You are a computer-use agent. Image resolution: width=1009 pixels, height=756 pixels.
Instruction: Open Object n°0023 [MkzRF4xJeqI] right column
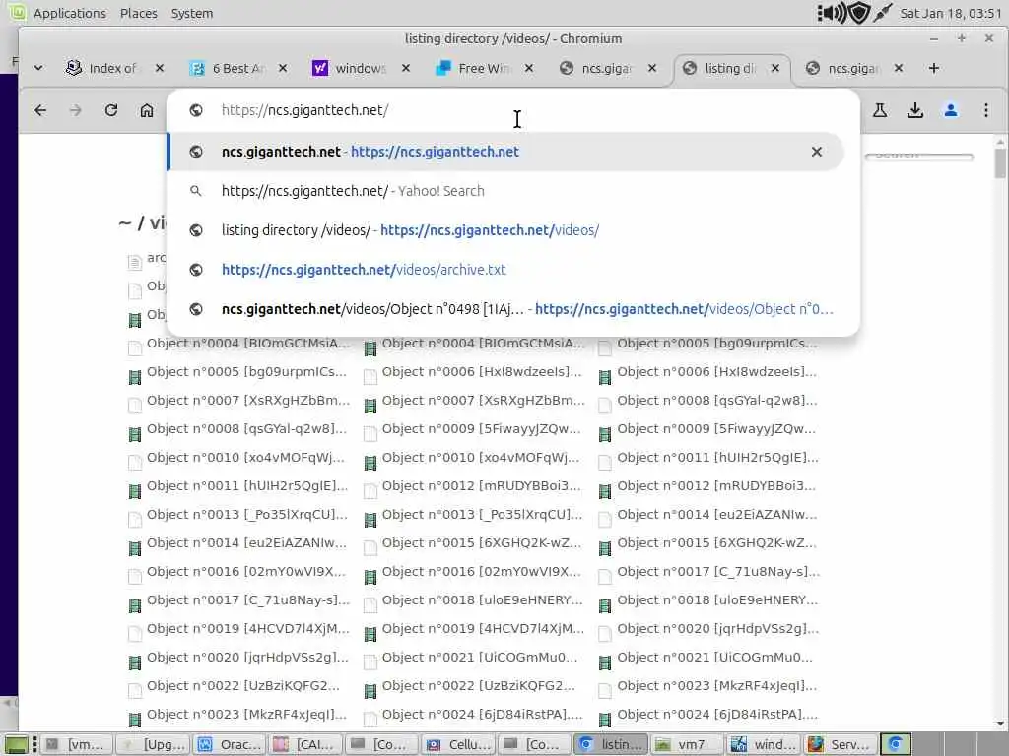[x=717, y=686]
